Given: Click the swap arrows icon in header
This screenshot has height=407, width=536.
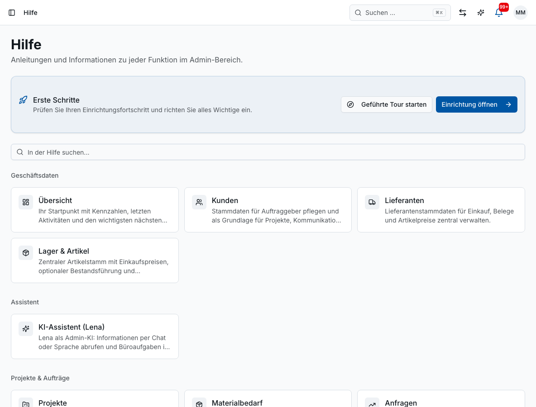Looking at the screenshot, I should click(463, 13).
